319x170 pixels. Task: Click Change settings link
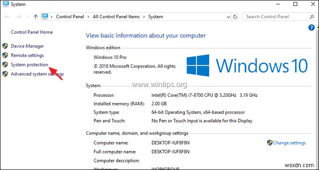click(x=289, y=143)
